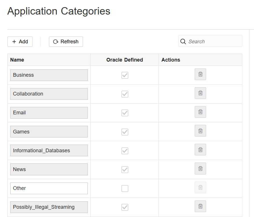Click trash icon for Informational_Databases
This screenshot has width=254, height=217.
pyautogui.click(x=200, y=150)
